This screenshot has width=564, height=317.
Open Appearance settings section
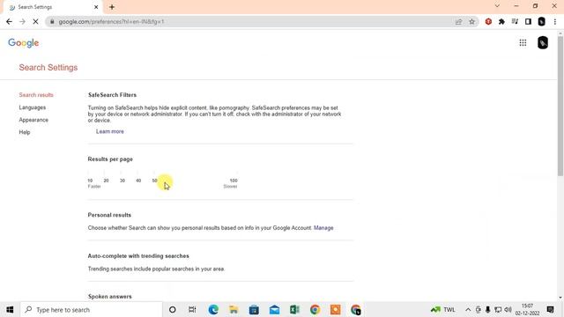[x=33, y=120]
